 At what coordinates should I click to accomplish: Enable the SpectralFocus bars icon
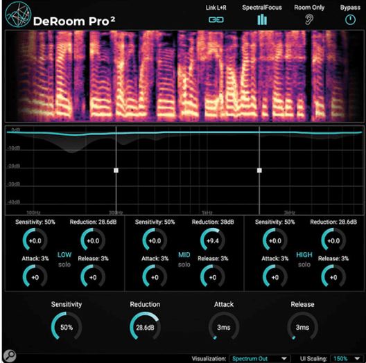pyautogui.click(x=262, y=19)
